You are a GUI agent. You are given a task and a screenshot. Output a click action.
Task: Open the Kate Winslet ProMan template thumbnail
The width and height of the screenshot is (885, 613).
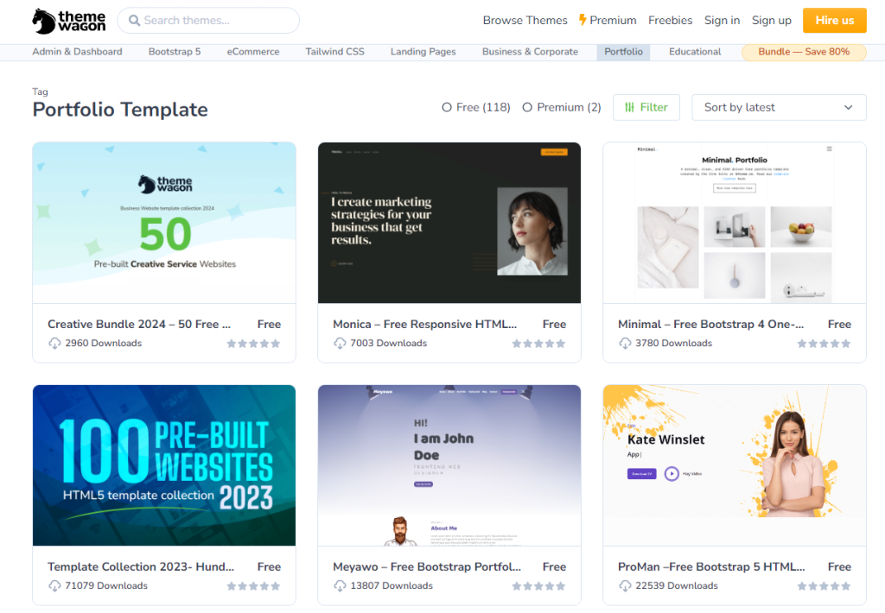[x=734, y=465]
